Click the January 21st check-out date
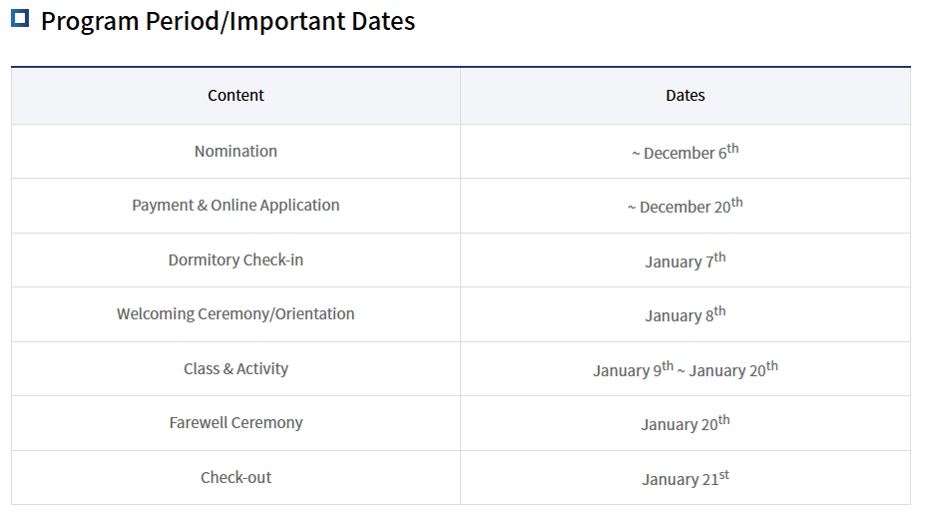This screenshot has width=927, height=515. pos(686,479)
